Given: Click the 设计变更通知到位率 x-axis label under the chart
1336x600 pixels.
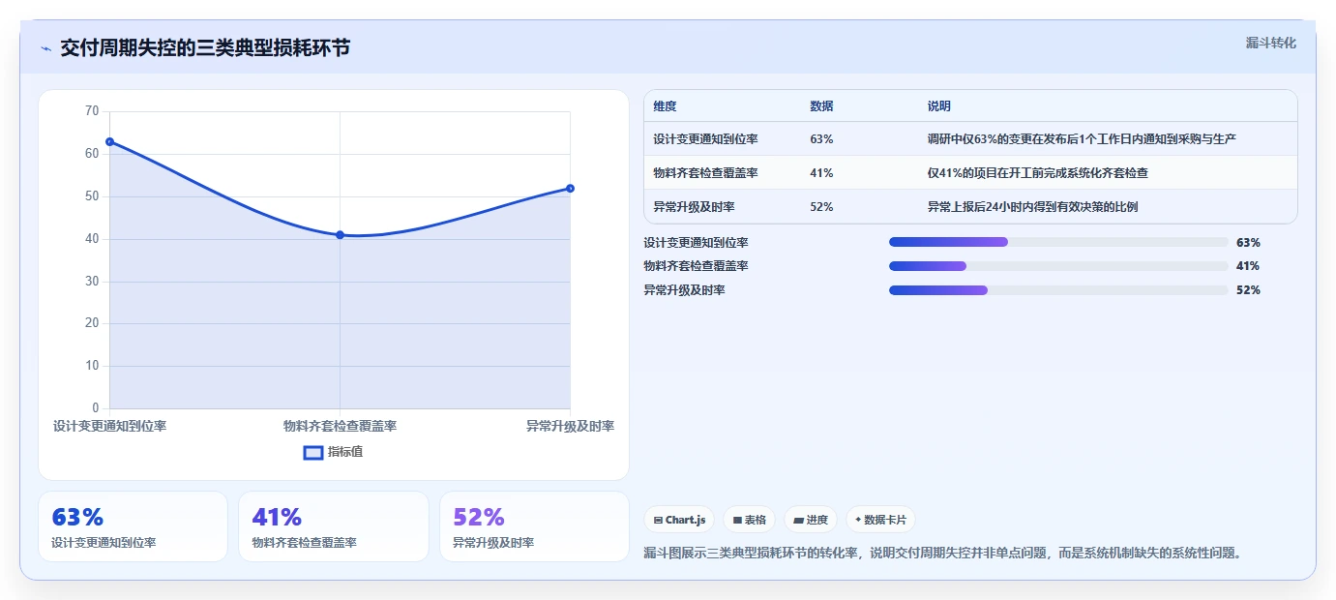Looking at the screenshot, I should (109, 427).
